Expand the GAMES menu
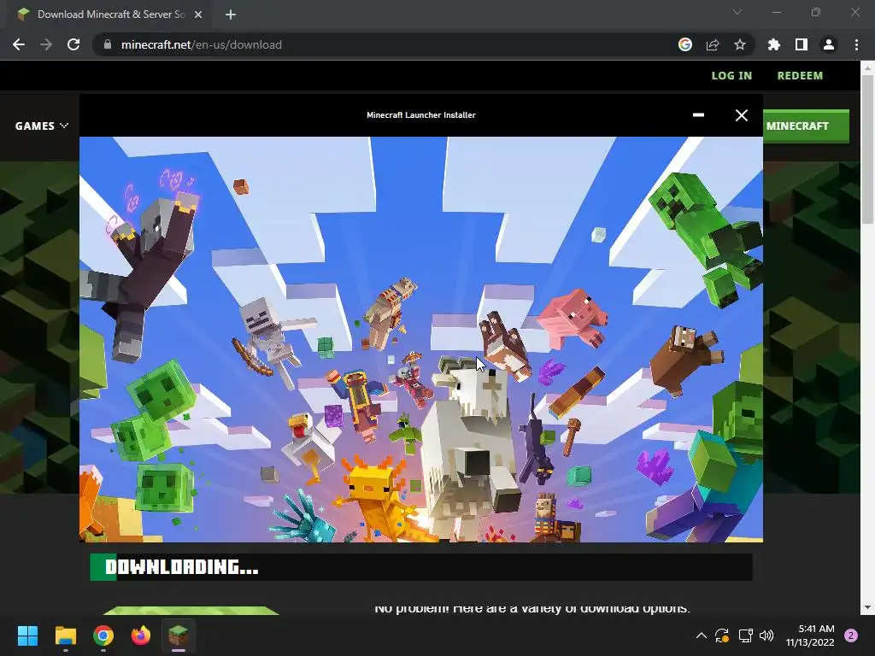The width and height of the screenshot is (875, 656). point(42,126)
